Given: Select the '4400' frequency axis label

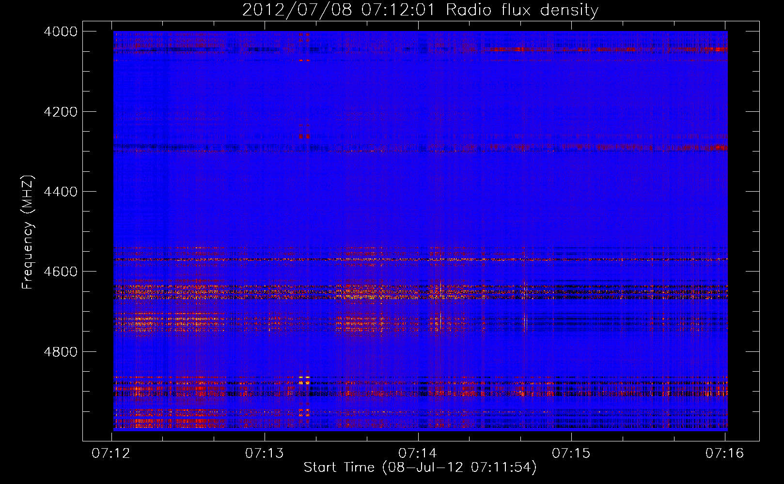Looking at the screenshot, I should 61,192.
